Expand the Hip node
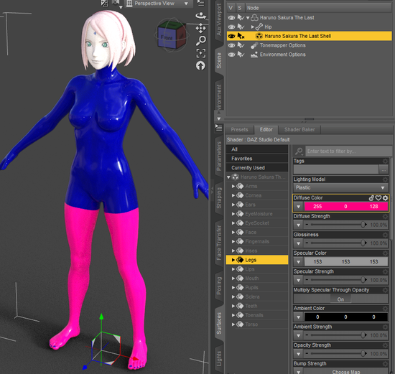 point(252,27)
